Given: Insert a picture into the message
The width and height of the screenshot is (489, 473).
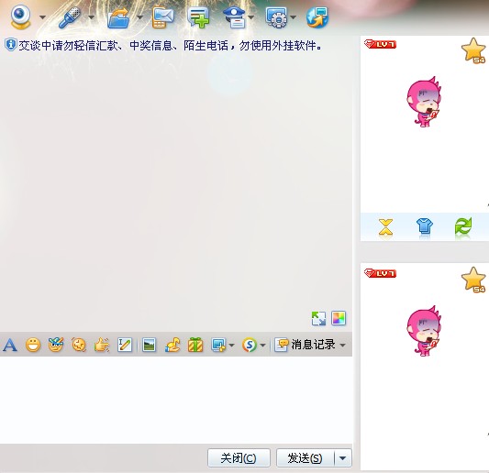Looking at the screenshot, I should pos(149,345).
